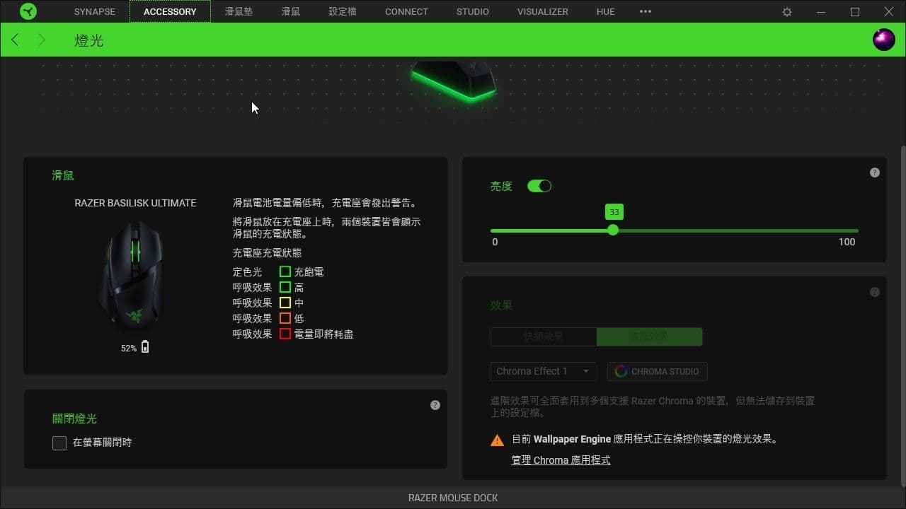Minimize the Razer Synapse window
Image resolution: width=906 pixels, height=509 pixels.
click(821, 12)
